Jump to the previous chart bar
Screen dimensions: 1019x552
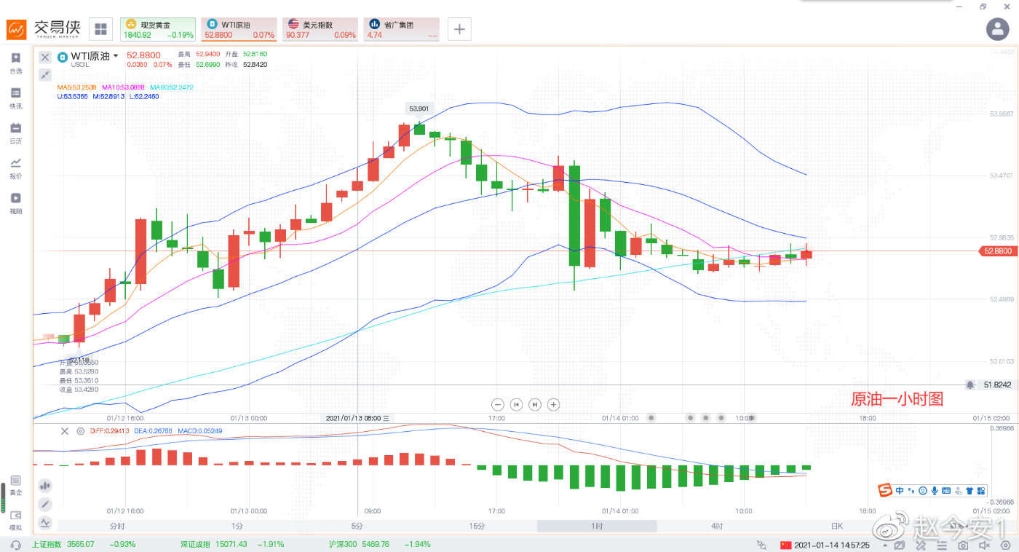point(516,404)
